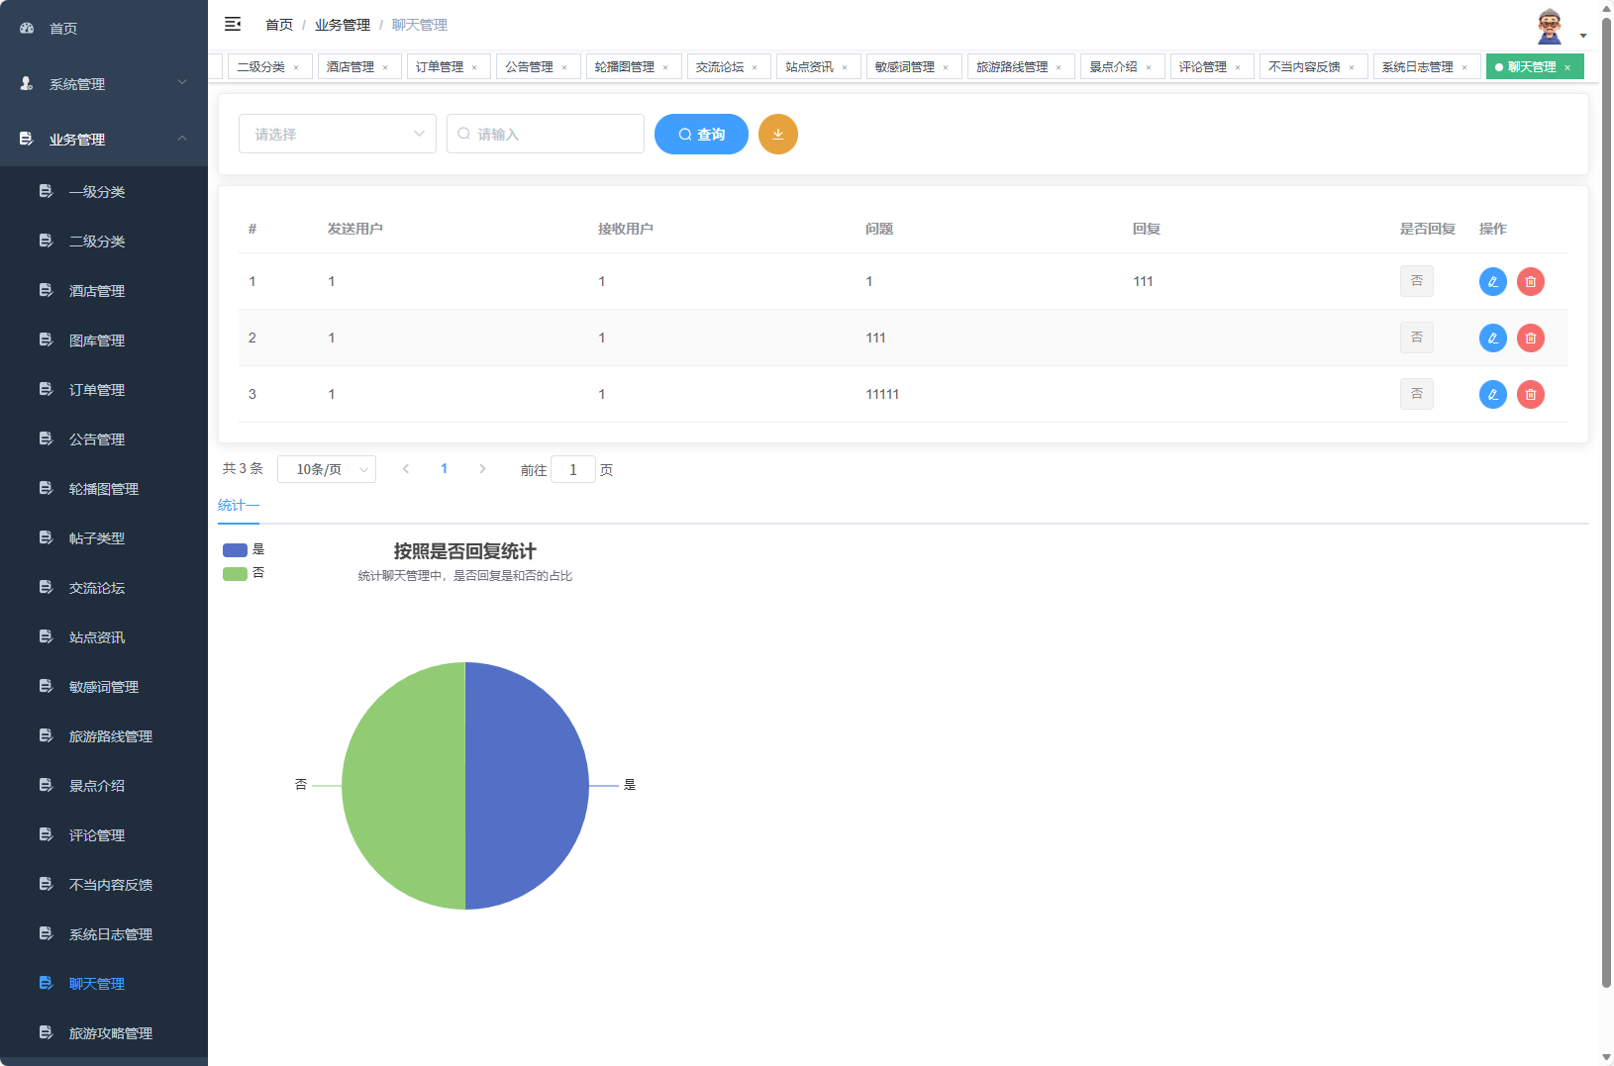
Task: Click the delete icon on row 1
Action: pyautogui.click(x=1531, y=281)
